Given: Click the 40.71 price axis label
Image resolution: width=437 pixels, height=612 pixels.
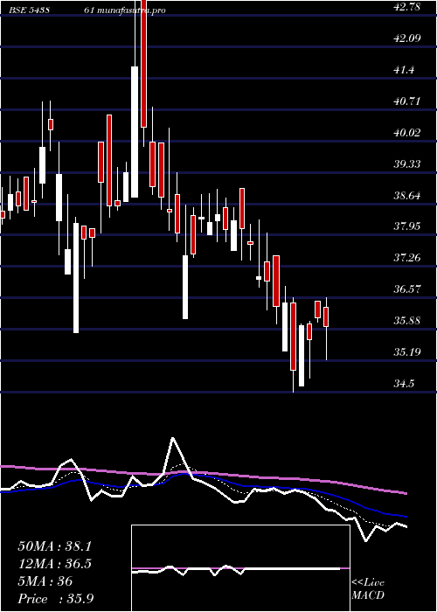Looking at the screenshot, I should [407, 101].
